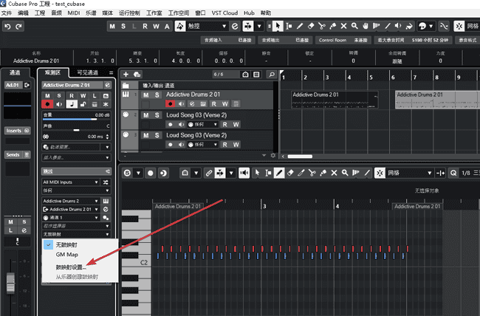Expand the 输入/输出 通道 folder
This screenshot has width=480, height=316.
(126, 86)
